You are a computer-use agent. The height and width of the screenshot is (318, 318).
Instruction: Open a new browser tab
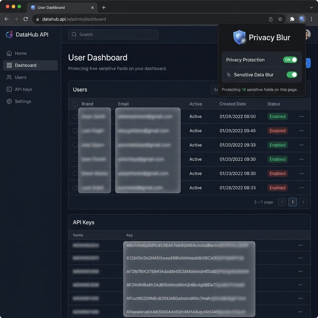pos(104,7)
